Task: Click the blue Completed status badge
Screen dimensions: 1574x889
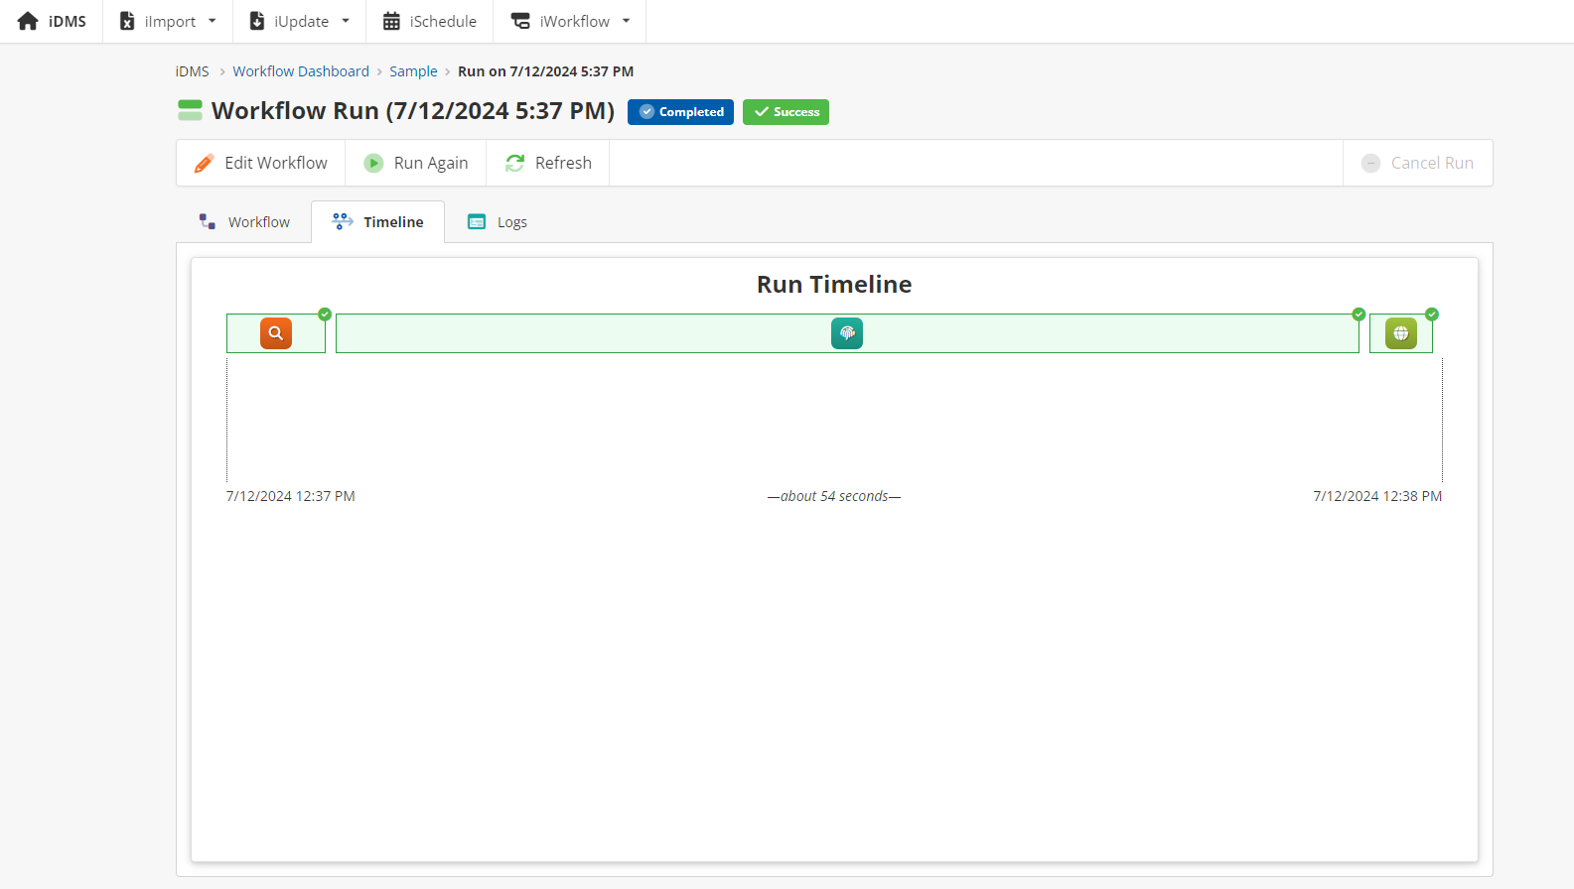Action: [680, 112]
